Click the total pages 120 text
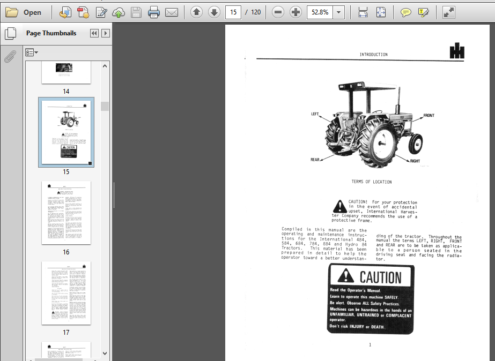495x361 pixels. (256, 12)
